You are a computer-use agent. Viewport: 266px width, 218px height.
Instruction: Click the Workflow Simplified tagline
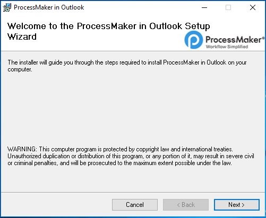227,47
